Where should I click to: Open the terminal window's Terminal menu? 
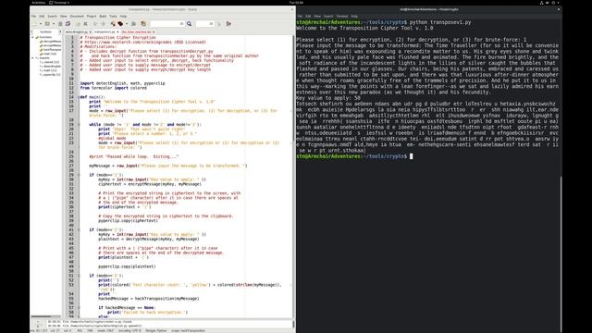point(341,17)
